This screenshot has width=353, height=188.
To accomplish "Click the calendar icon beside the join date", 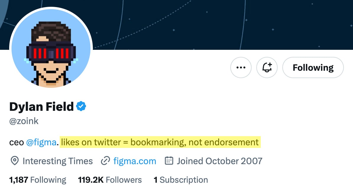I will [x=169, y=161].
